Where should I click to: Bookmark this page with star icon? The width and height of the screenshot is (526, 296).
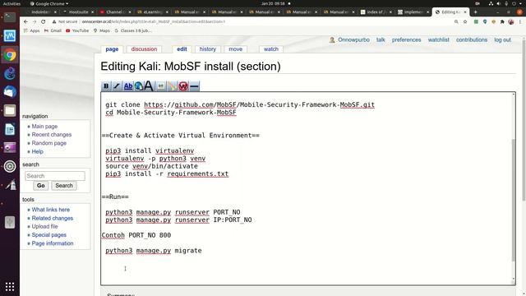[465, 21]
